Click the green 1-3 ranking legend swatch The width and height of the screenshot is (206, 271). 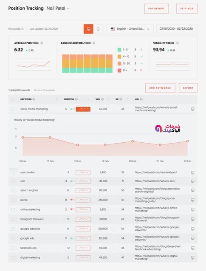(119, 50)
